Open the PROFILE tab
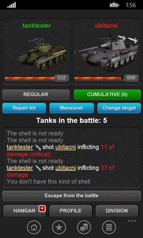 (x=71, y=211)
